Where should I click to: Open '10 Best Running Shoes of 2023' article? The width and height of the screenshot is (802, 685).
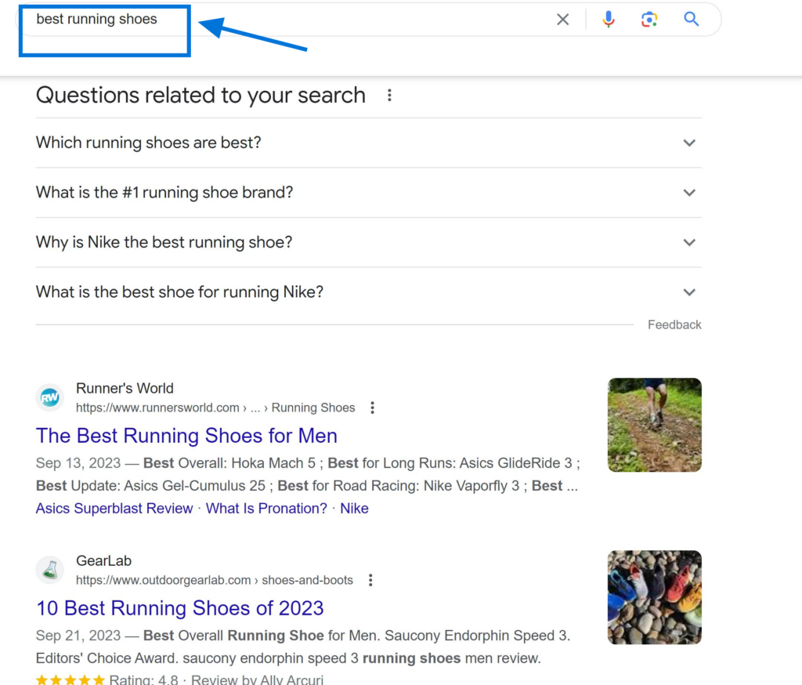point(179,608)
